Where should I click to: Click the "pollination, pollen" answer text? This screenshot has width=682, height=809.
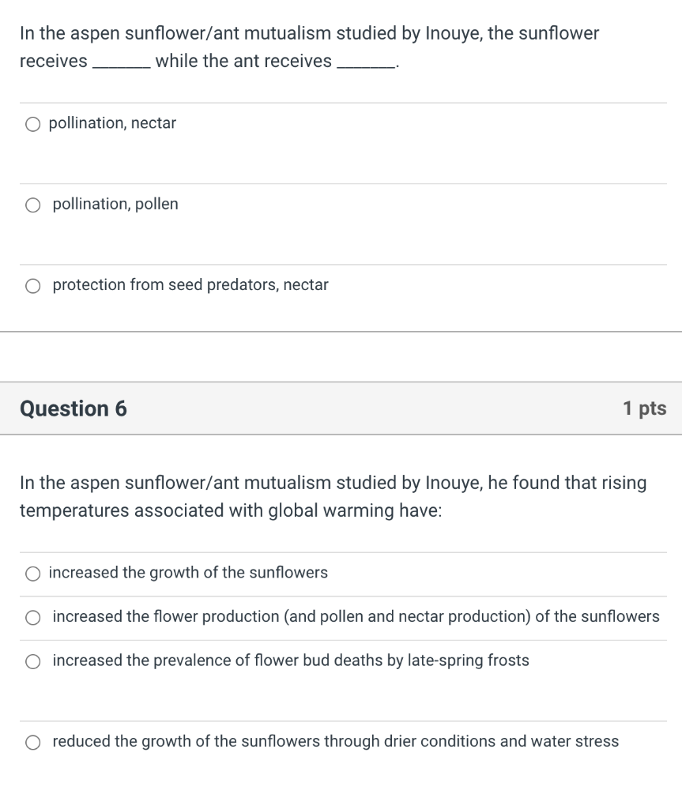pos(115,204)
